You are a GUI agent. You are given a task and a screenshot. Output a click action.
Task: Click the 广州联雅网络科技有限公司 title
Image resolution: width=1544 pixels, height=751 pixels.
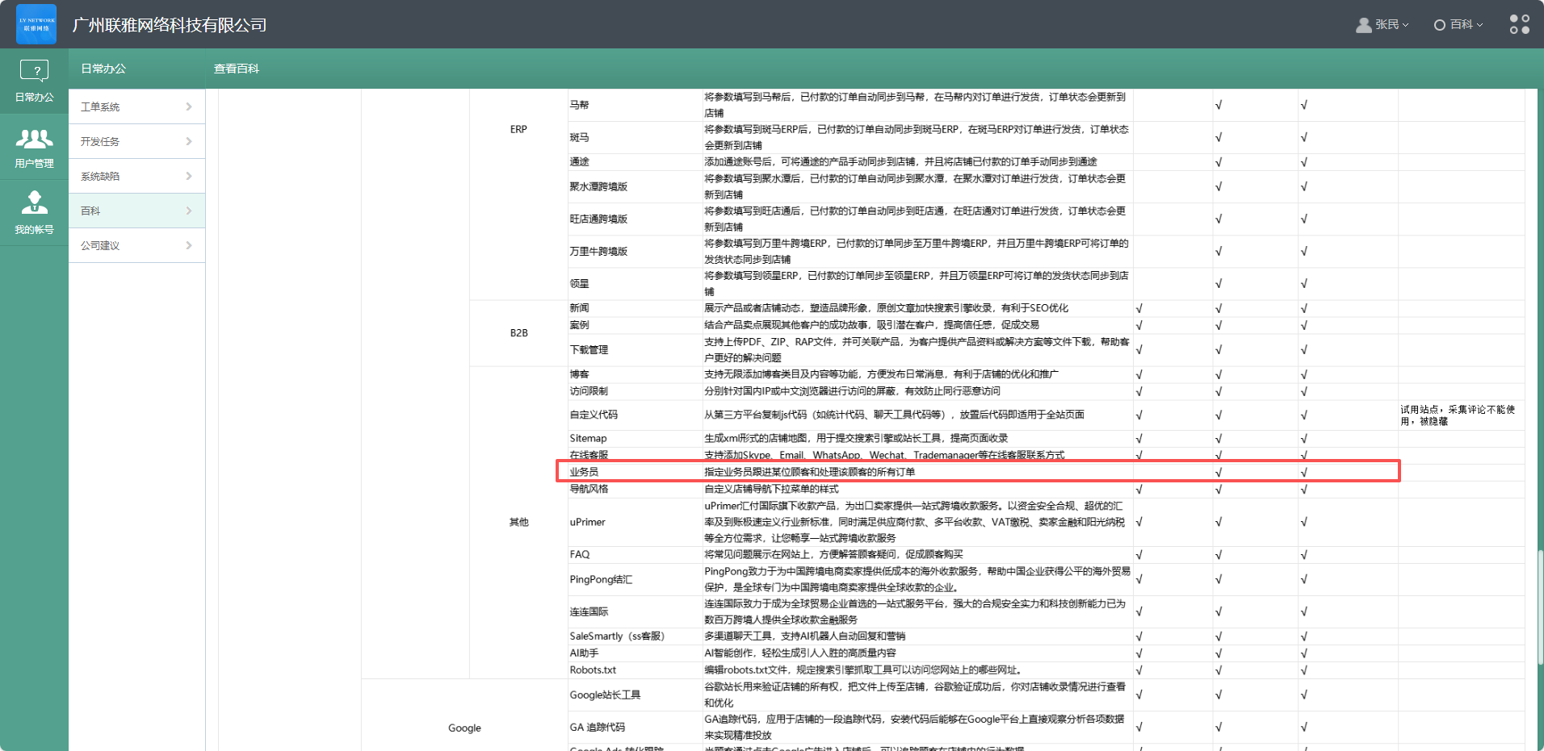click(170, 25)
